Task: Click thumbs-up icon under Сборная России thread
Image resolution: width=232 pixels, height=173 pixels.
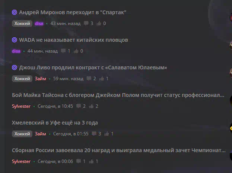Action: 91,161
